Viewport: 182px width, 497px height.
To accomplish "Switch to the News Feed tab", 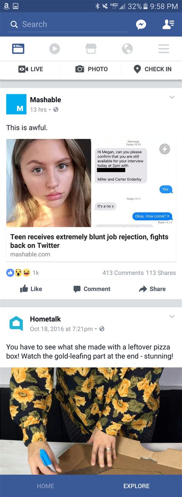I will coord(18,49).
